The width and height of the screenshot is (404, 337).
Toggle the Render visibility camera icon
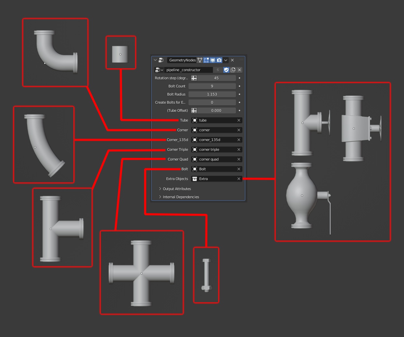coord(219,60)
